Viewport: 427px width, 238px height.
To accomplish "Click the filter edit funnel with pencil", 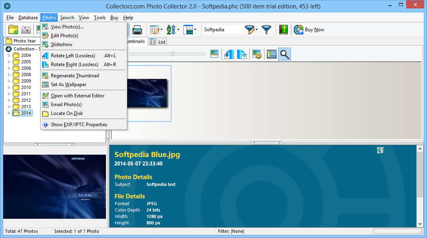I will pyautogui.click(x=250, y=30).
